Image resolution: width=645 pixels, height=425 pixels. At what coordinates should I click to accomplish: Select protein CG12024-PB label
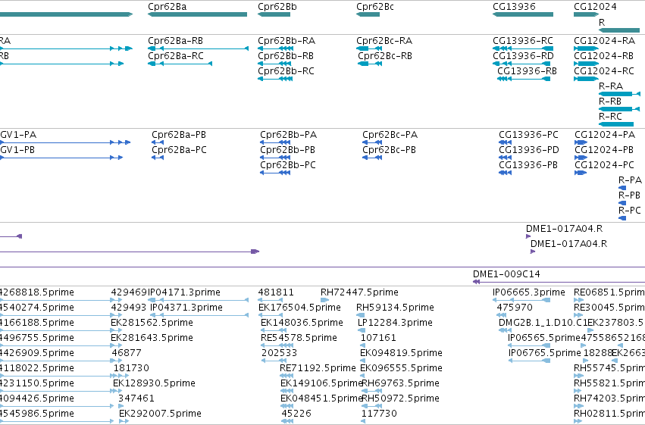point(604,150)
